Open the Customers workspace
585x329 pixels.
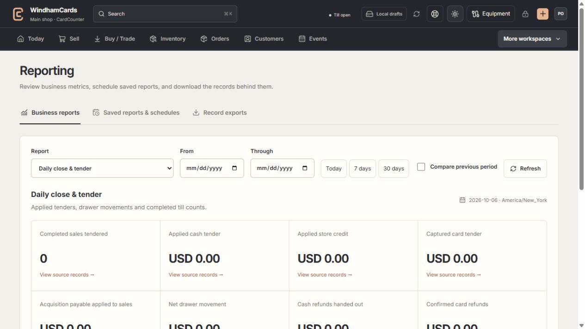(x=264, y=39)
